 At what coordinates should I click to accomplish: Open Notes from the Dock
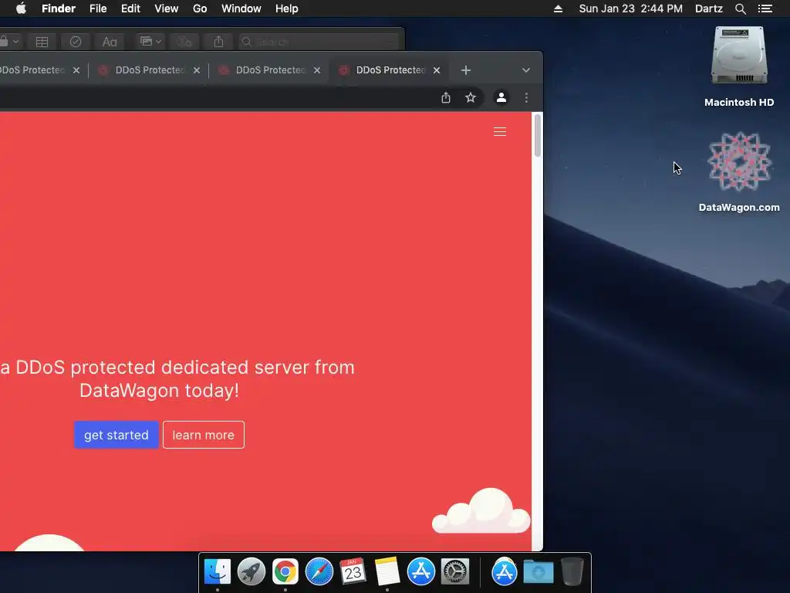[387, 572]
